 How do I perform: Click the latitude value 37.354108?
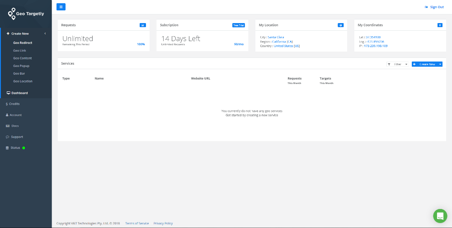click(373, 37)
